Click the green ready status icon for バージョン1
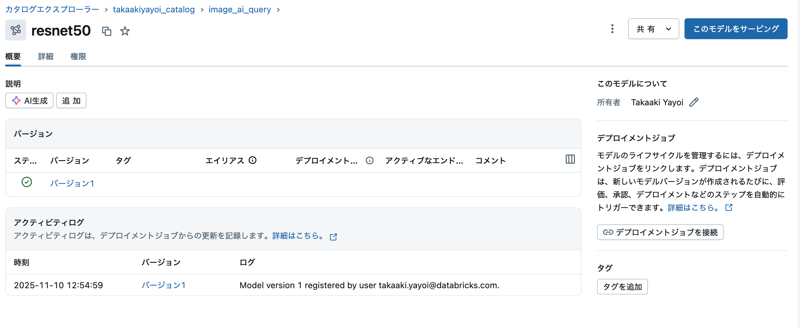 26,183
